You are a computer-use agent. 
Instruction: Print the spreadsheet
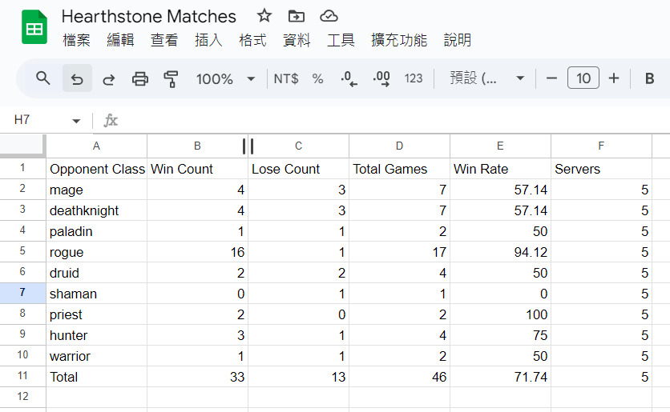click(x=140, y=78)
